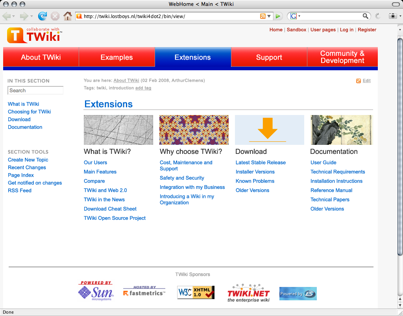Click the W3C XHTML 1.0 badge
The width and height of the screenshot is (403, 316).
click(x=196, y=292)
